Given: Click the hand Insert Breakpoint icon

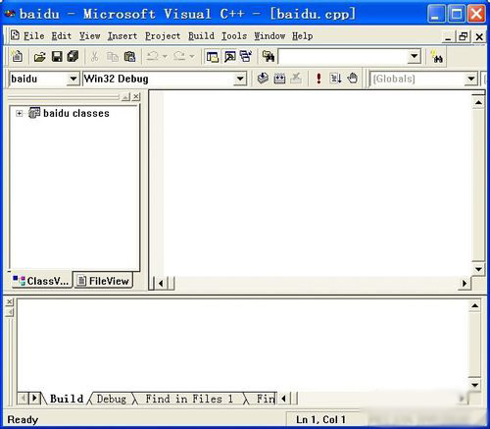Looking at the screenshot, I should 353,79.
